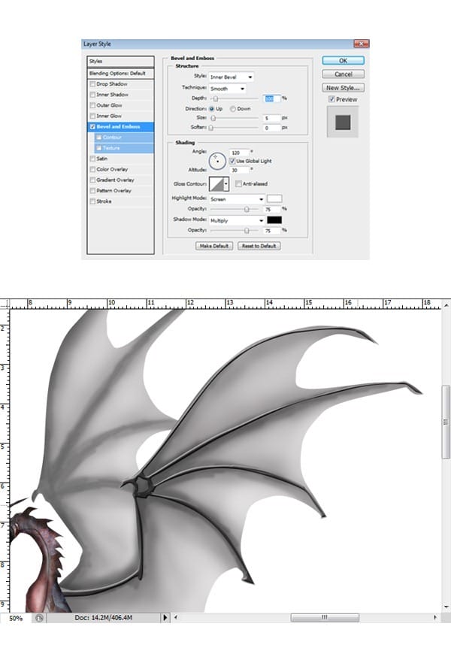Click horizontal scrollbar left arrow
Viewport: 451px width, 660px height.
(x=176, y=617)
